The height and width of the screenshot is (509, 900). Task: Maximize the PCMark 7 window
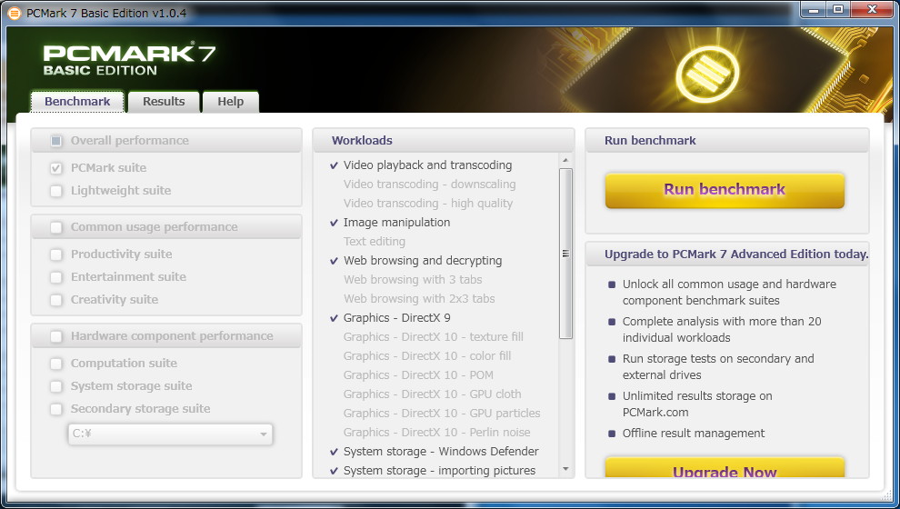coord(838,9)
